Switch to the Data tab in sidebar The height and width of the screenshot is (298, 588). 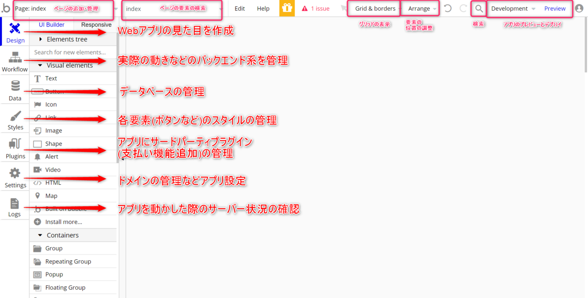[15, 91]
